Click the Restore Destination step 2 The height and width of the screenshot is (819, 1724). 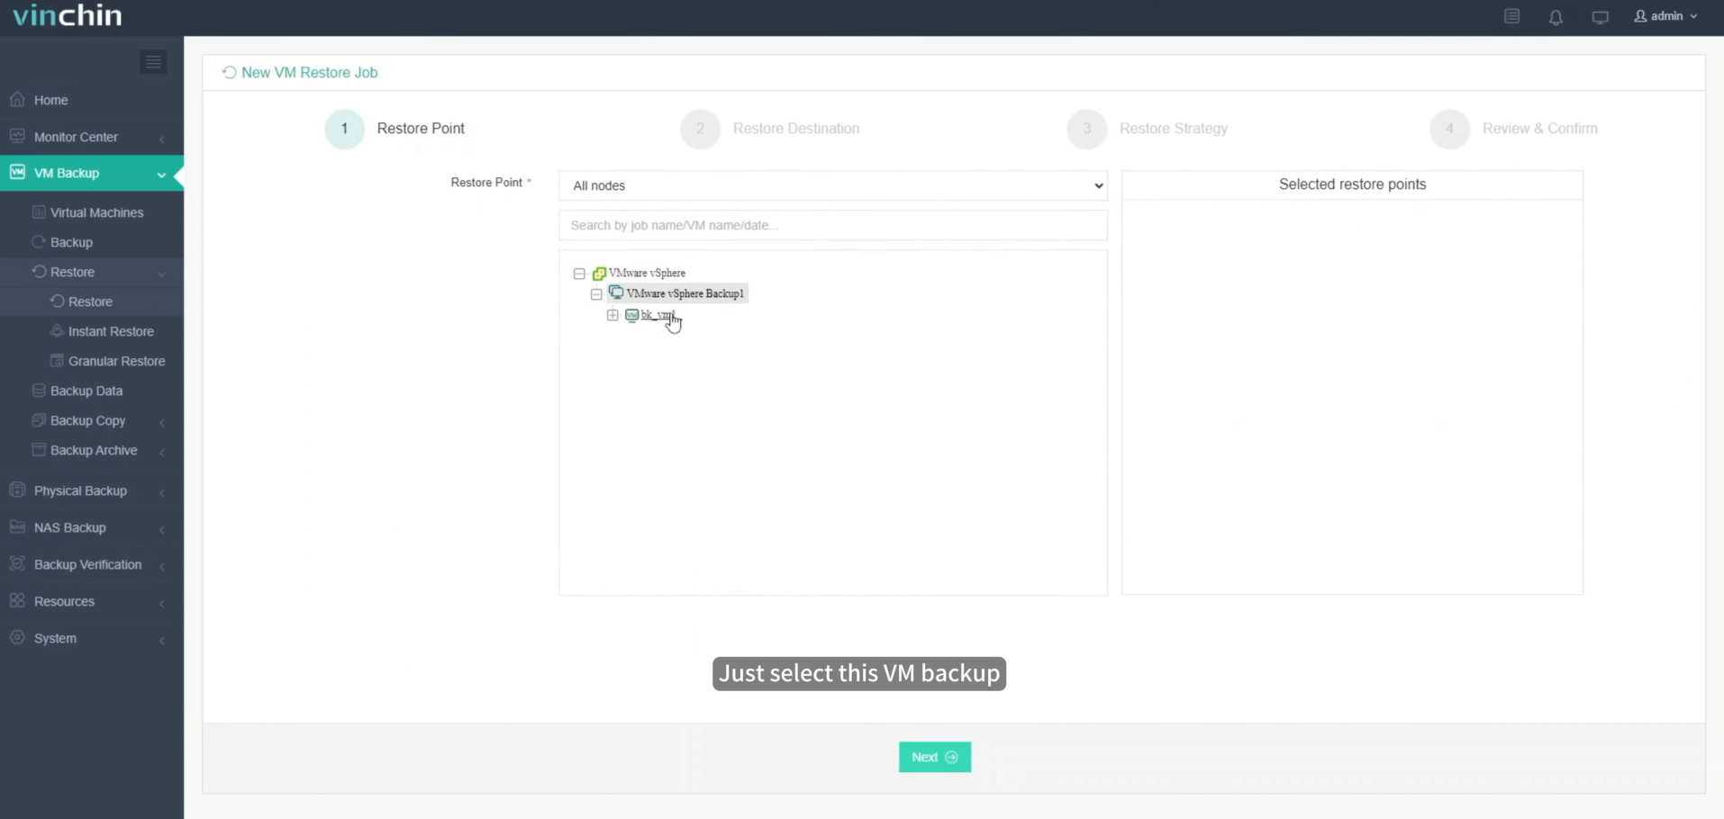pos(770,129)
